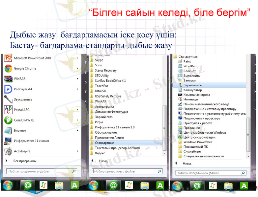Expand Блокнот recent files arrow
This screenshot has height=197, width=258.
pos(77,130)
